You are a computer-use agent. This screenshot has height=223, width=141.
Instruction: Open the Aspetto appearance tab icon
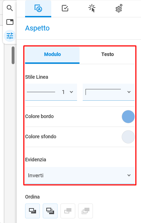[38, 9]
